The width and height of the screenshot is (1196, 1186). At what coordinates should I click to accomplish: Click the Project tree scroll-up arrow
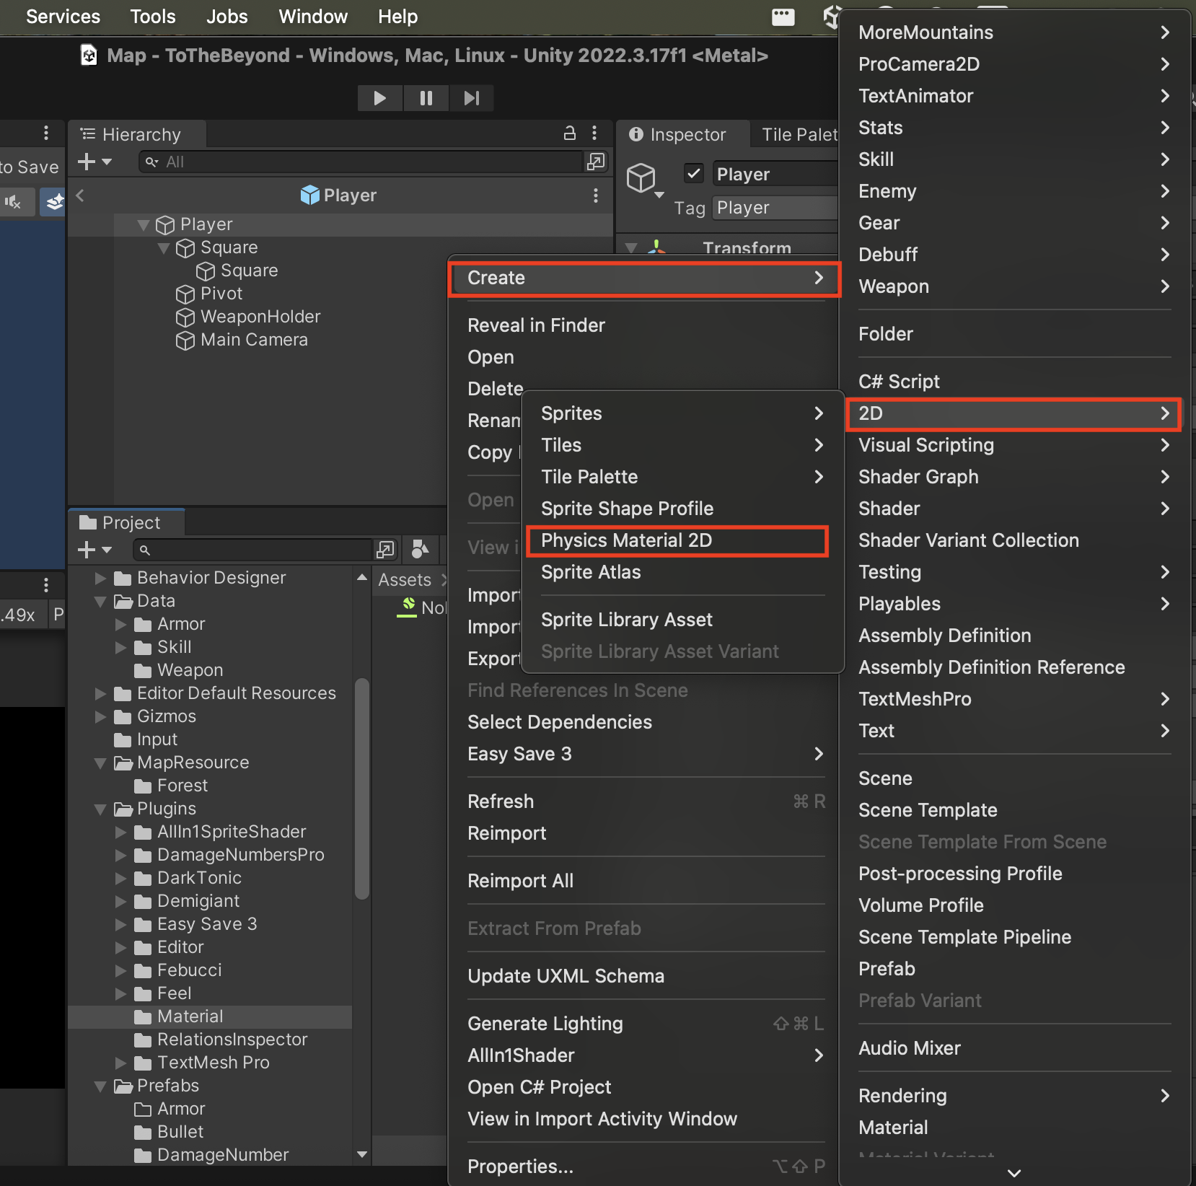pyautogui.click(x=362, y=577)
